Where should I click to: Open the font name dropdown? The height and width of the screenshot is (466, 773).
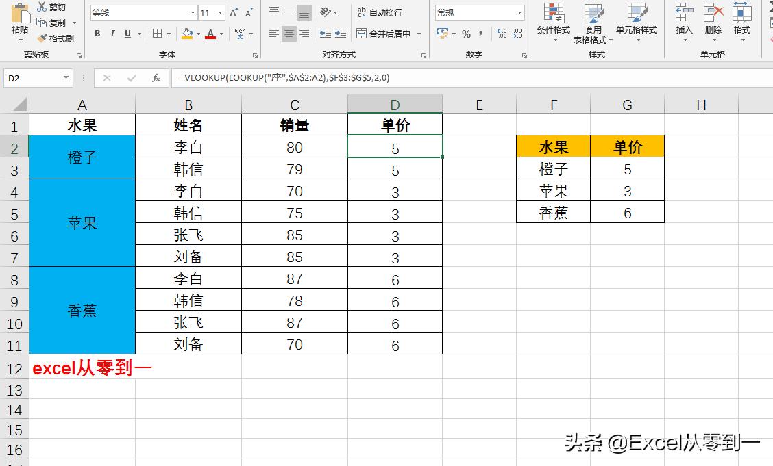pyautogui.click(x=193, y=12)
